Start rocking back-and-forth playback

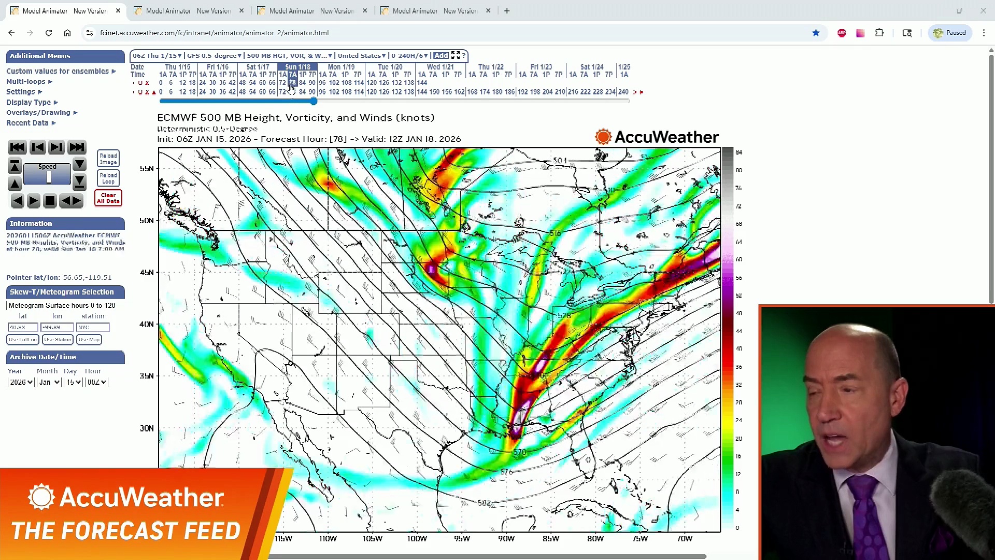(x=72, y=201)
